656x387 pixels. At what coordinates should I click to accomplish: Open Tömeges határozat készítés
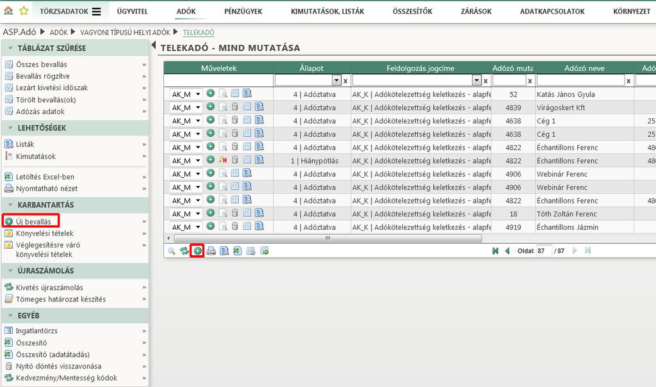tap(61, 299)
